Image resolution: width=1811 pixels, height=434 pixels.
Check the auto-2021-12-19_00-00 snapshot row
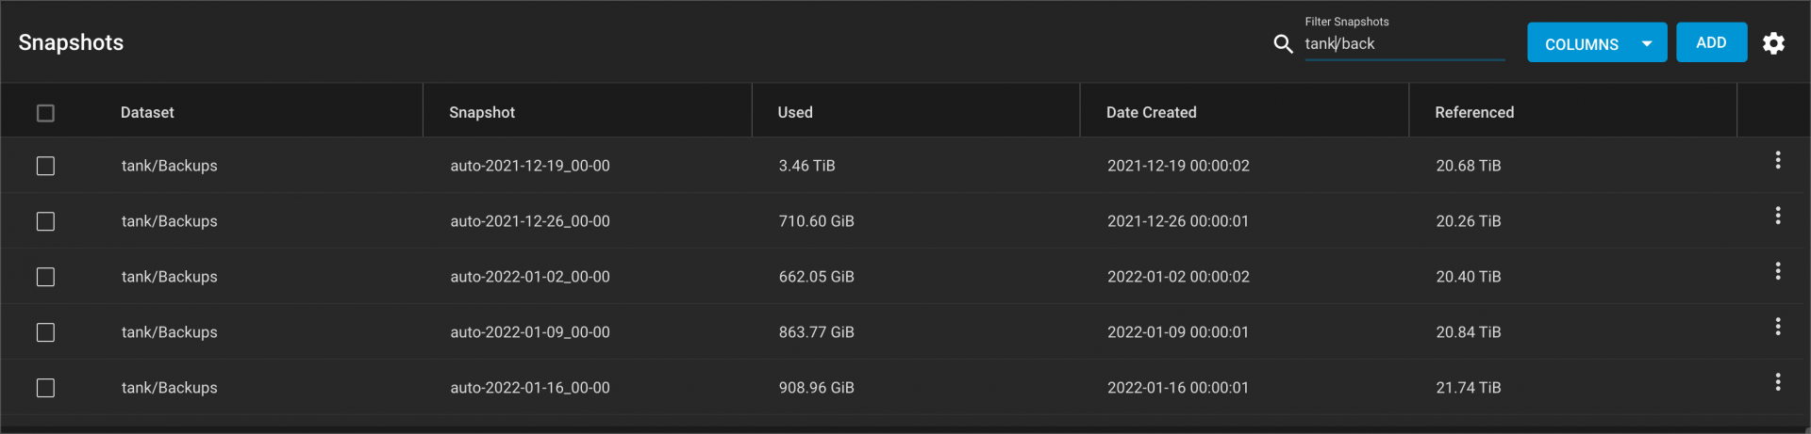(45, 166)
